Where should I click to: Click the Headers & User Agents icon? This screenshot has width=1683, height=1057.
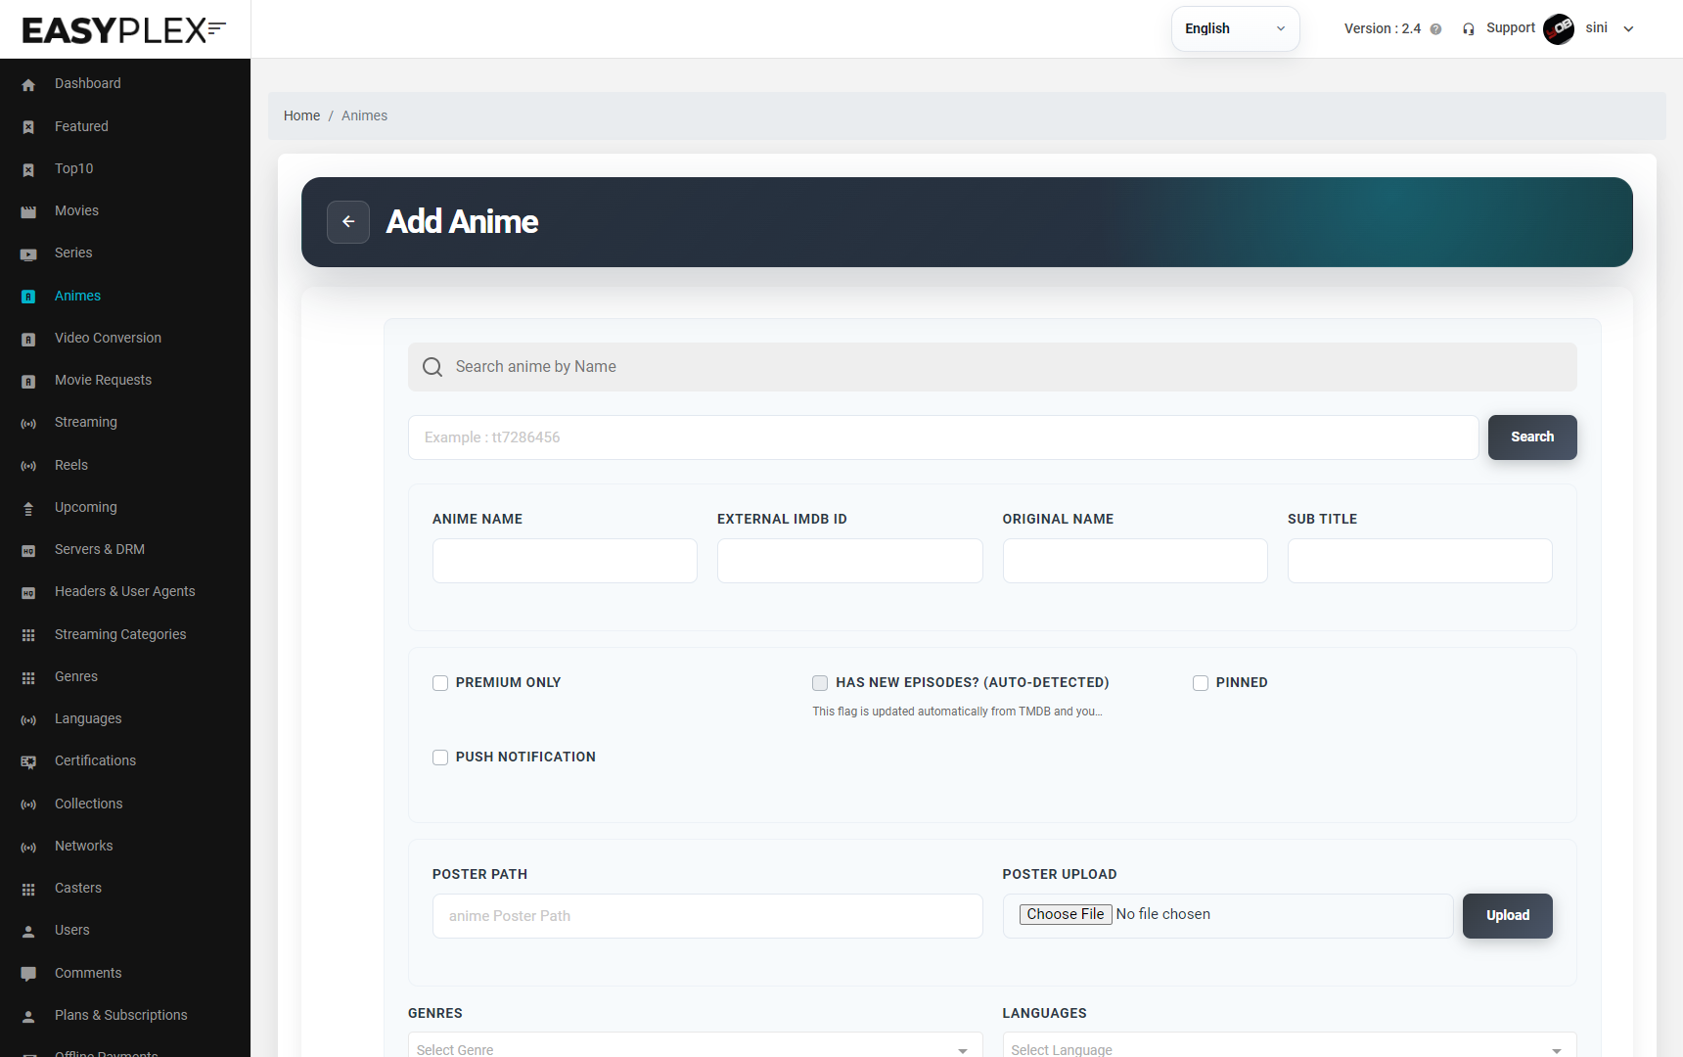click(x=28, y=593)
